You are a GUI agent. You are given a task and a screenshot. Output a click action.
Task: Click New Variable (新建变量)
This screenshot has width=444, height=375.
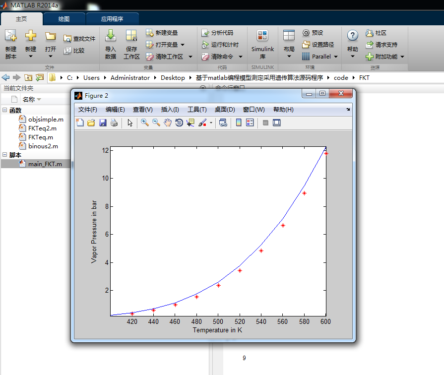click(x=162, y=33)
